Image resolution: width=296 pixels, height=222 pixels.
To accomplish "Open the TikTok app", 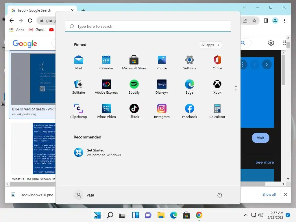I will click(134, 111).
